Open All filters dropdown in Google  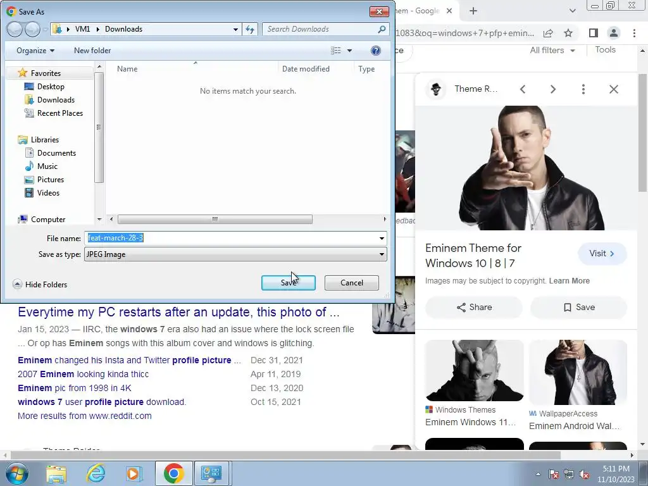[552, 50]
